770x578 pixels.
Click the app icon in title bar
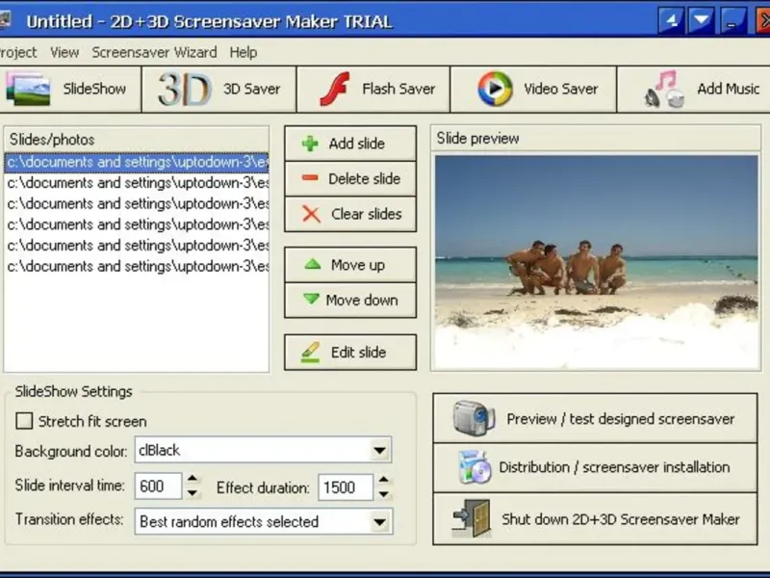[x=5, y=20]
